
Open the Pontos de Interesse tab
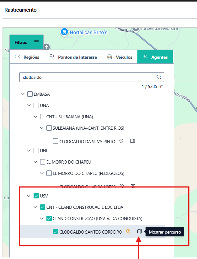tap(73, 57)
